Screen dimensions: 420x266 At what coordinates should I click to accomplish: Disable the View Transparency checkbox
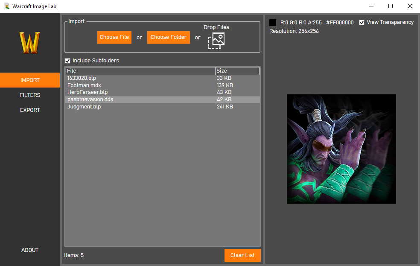click(x=362, y=23)
